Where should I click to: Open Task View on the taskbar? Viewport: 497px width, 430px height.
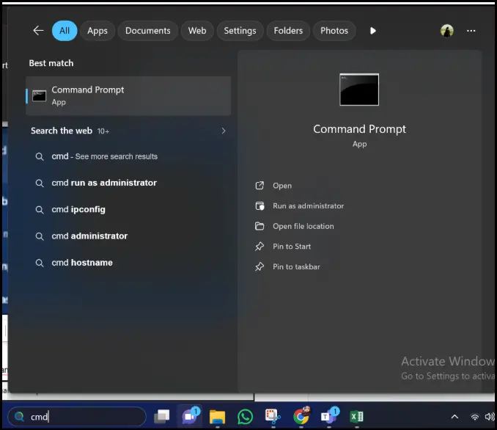click(162, 416)
